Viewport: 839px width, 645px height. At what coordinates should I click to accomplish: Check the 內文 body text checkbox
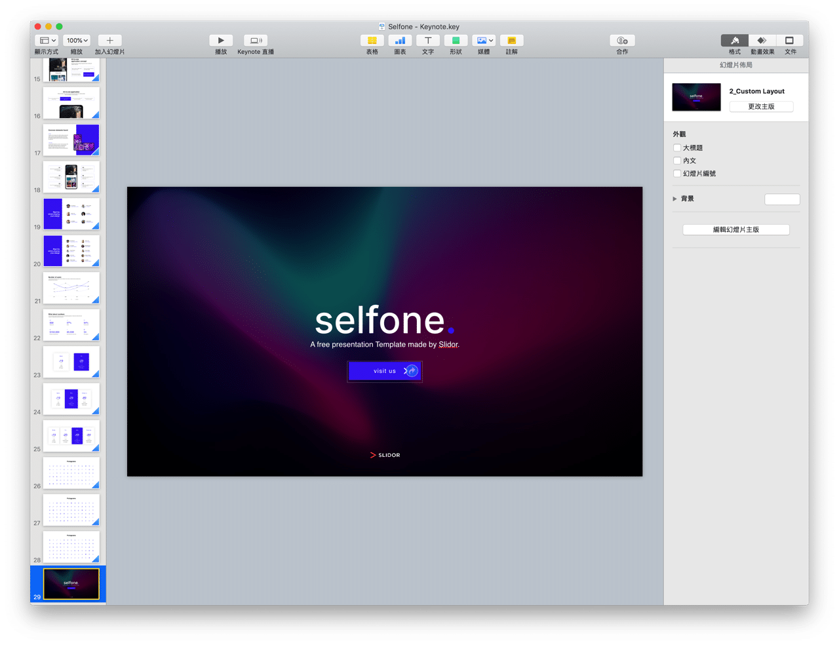click(x=676, y=161)
